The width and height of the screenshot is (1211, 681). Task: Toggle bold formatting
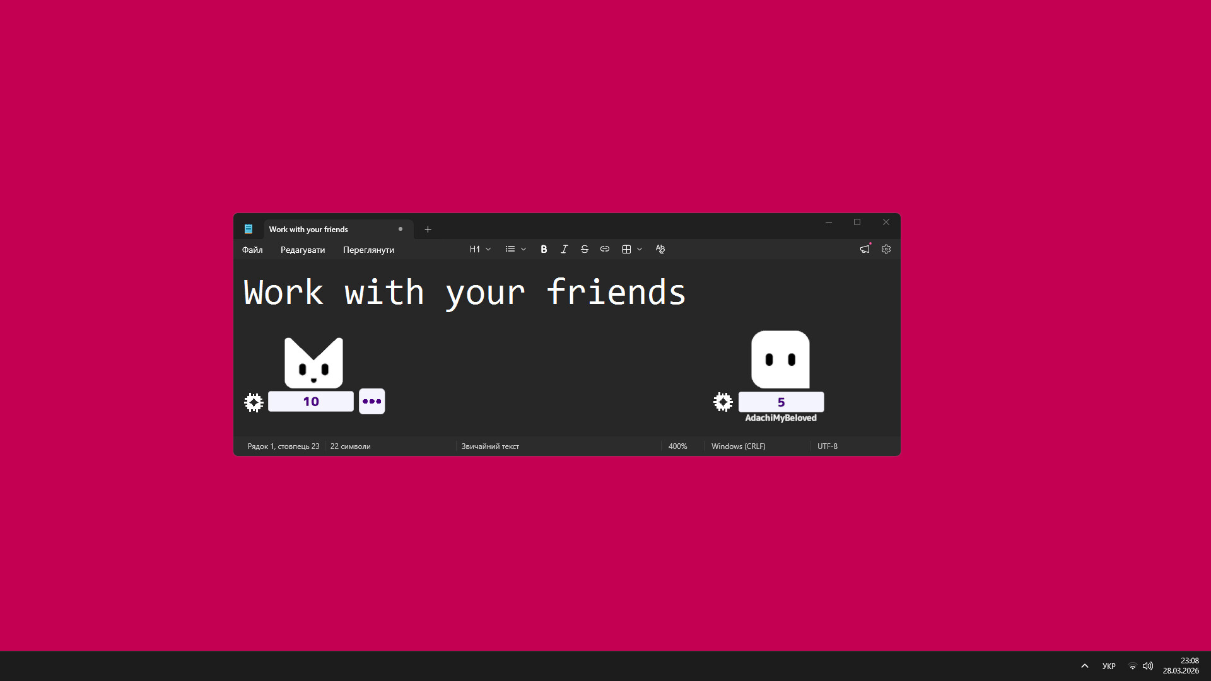[x=544, y=249]
